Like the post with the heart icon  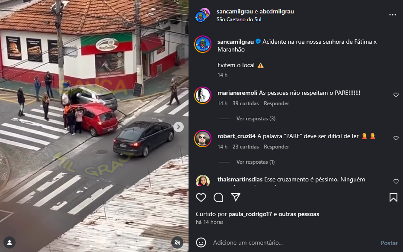201,197
